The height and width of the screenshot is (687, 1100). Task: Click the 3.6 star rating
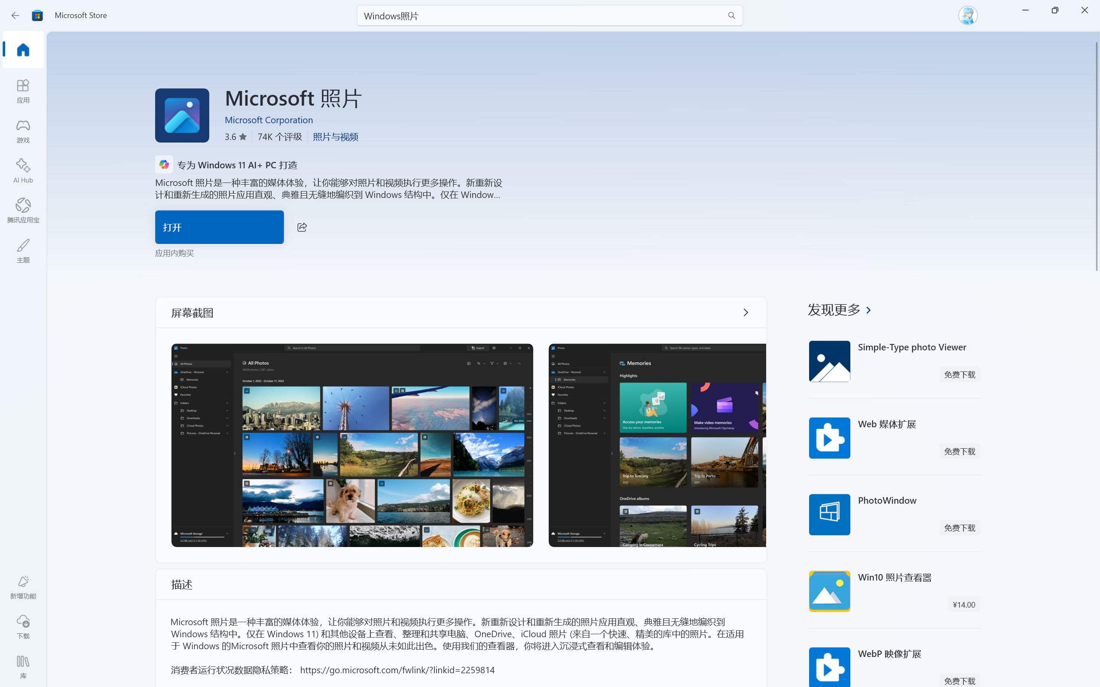235,137
